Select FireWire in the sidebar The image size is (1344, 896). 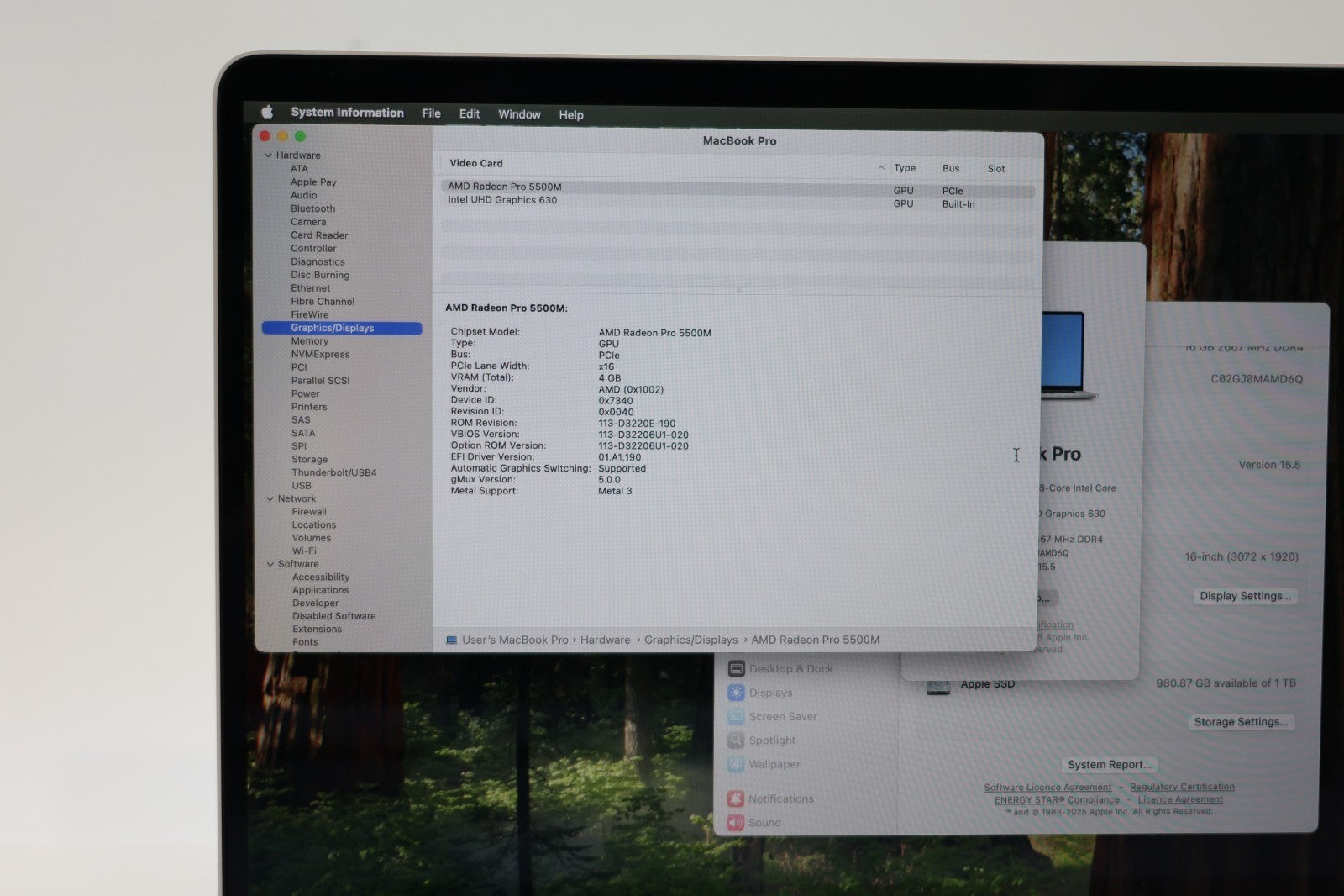tap(310, 314)
